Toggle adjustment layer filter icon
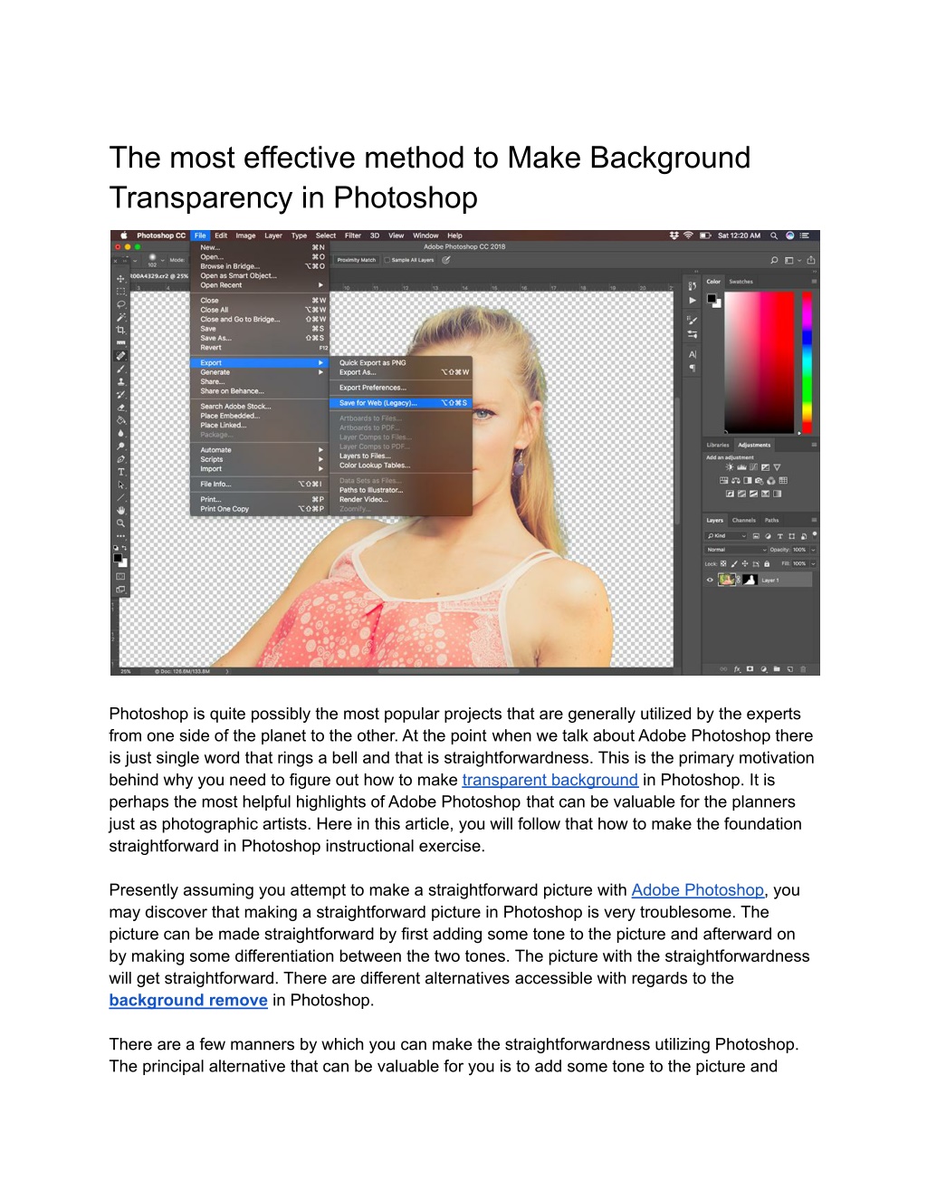 click(x=768, y=536)
